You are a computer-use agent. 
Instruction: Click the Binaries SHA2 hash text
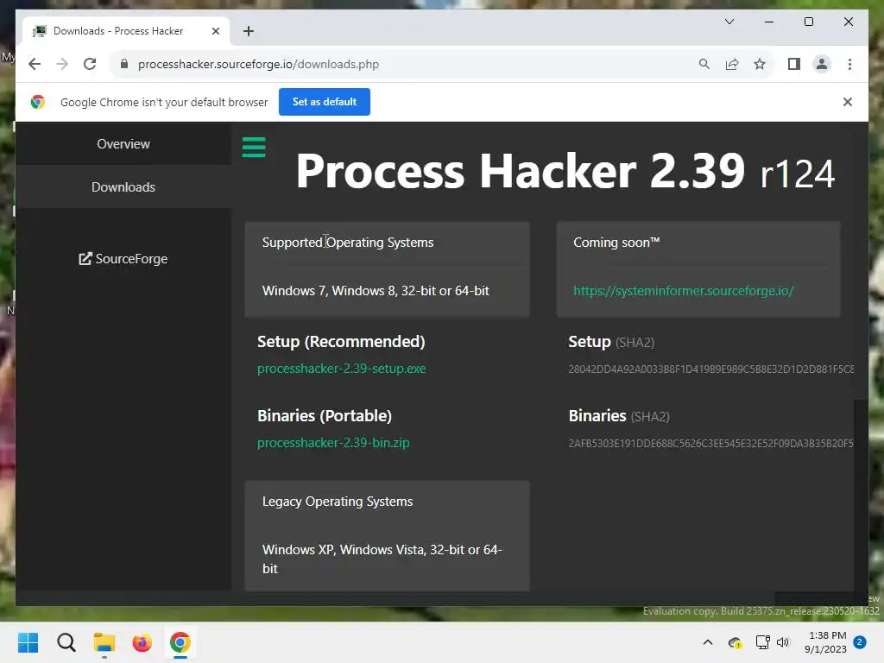pyautogui.click(x=711, y=443)
